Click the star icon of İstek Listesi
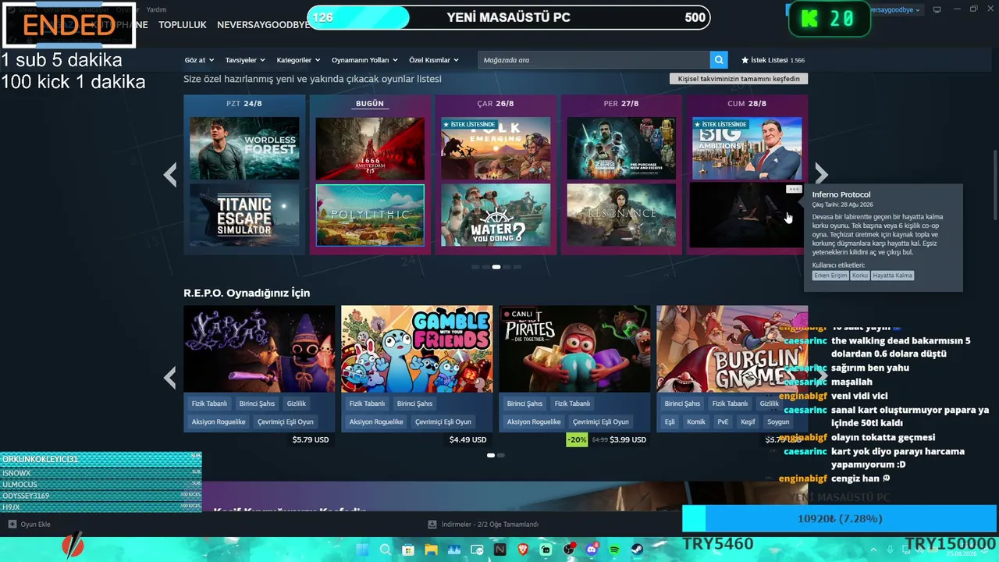The height and width of the screenshot is (562, 999). tap(745, 60)
